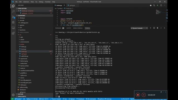Viewport: 178px width, 100px height.
Task: Open the Search view in the activity bar
Action: pos(13,11)
